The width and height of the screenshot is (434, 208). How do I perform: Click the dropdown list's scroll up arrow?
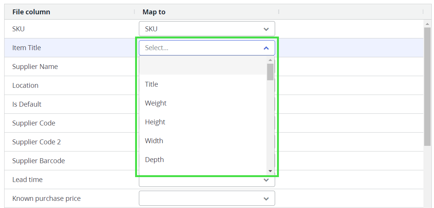tap(270, 60)
